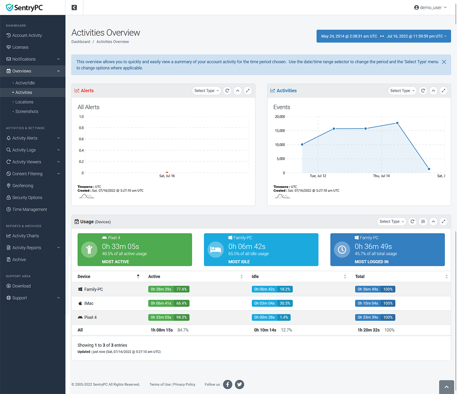Viewport: 457px width, 394px height.
Task: Click the scroll to top button
Action: (x=446, y=387)
